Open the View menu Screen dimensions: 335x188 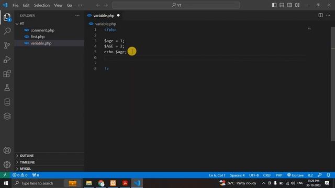[x=58, y=5]
